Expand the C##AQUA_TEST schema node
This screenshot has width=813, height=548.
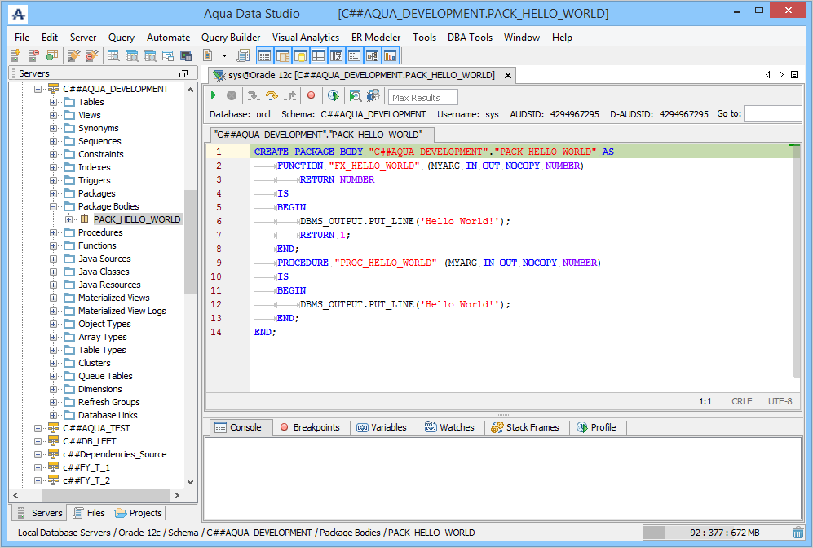point(38,428)
